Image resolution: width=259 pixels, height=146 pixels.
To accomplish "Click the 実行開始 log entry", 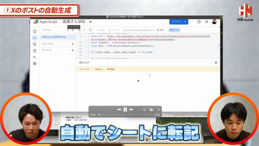I will pyautogui.click(x=111, y=69).
